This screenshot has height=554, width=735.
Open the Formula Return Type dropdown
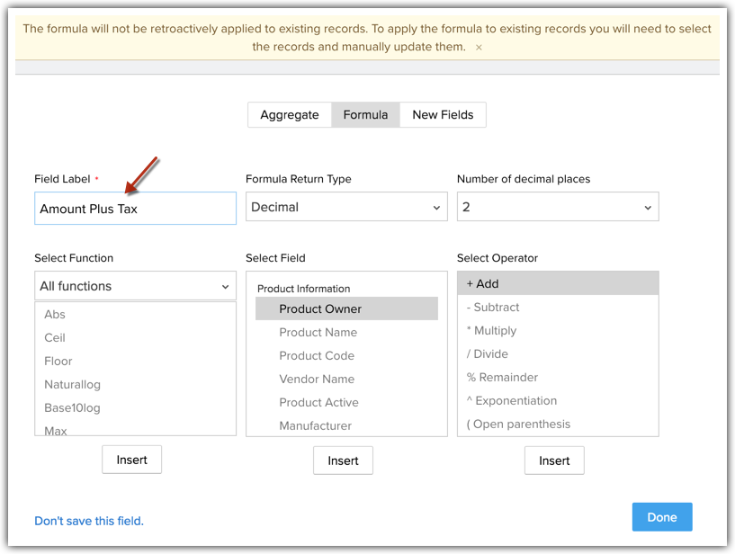[x=346, y=207]
